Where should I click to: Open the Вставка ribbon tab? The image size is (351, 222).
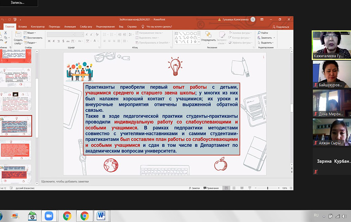[x=22, y=27]
